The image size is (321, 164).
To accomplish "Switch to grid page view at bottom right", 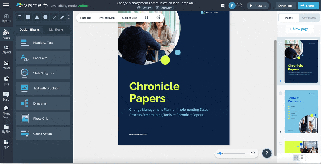I will (296, 158).
